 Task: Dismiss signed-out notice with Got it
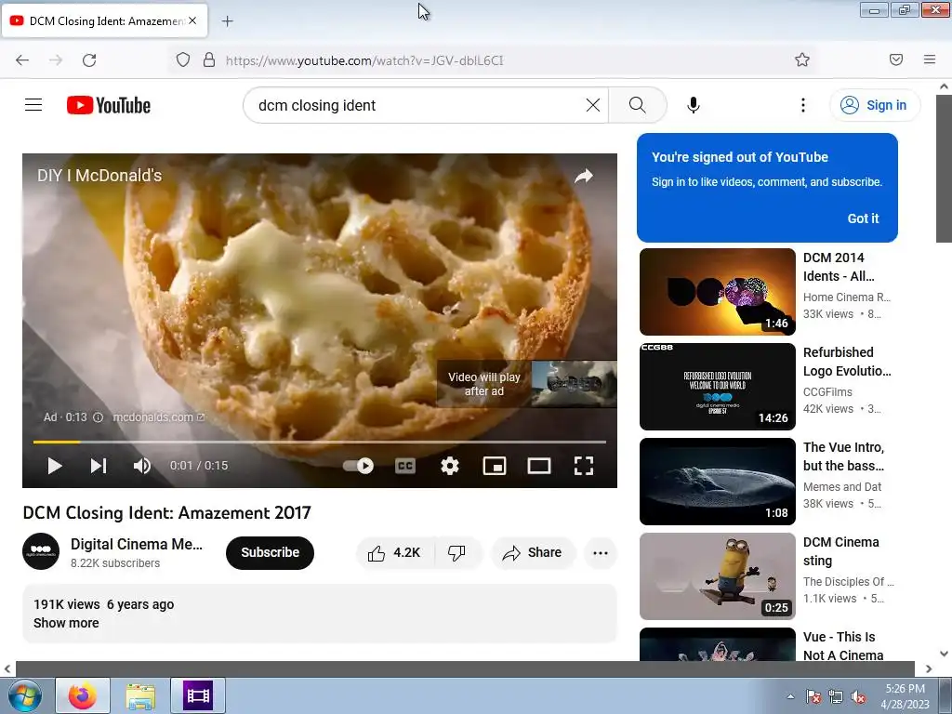863,218
